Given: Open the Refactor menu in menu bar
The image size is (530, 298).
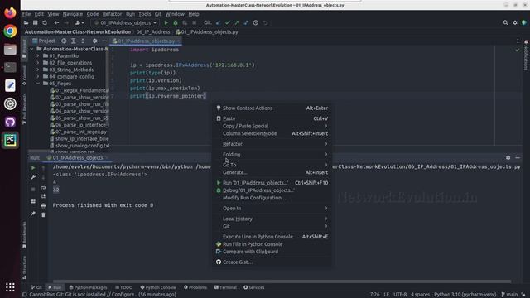Looking at the screenshot, I should click(113, 14).
